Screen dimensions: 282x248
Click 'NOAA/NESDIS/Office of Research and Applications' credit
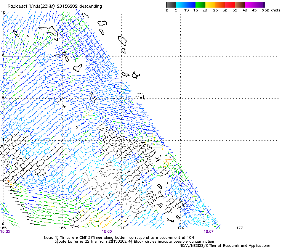[x=224, y=246]
